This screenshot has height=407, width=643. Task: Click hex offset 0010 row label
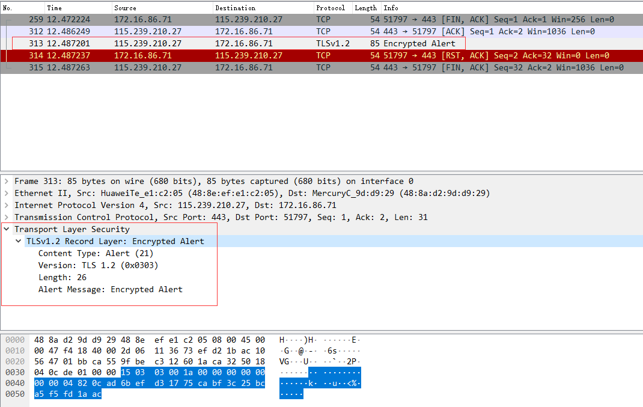coord(15,351)
